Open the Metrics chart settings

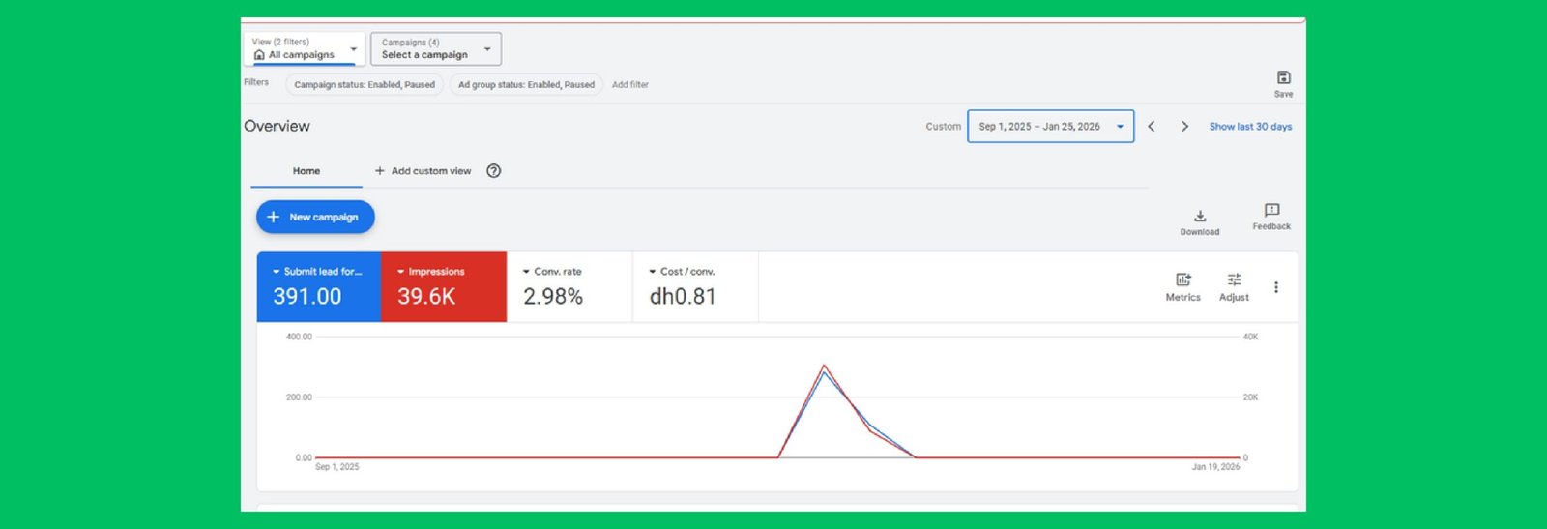click(1182, 280)
